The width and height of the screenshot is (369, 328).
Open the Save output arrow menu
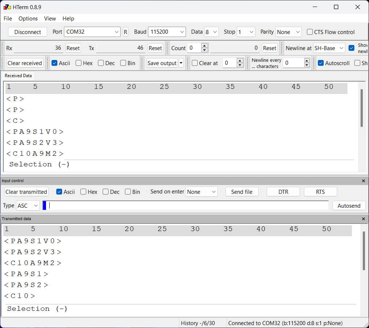[x=181, y=63]
